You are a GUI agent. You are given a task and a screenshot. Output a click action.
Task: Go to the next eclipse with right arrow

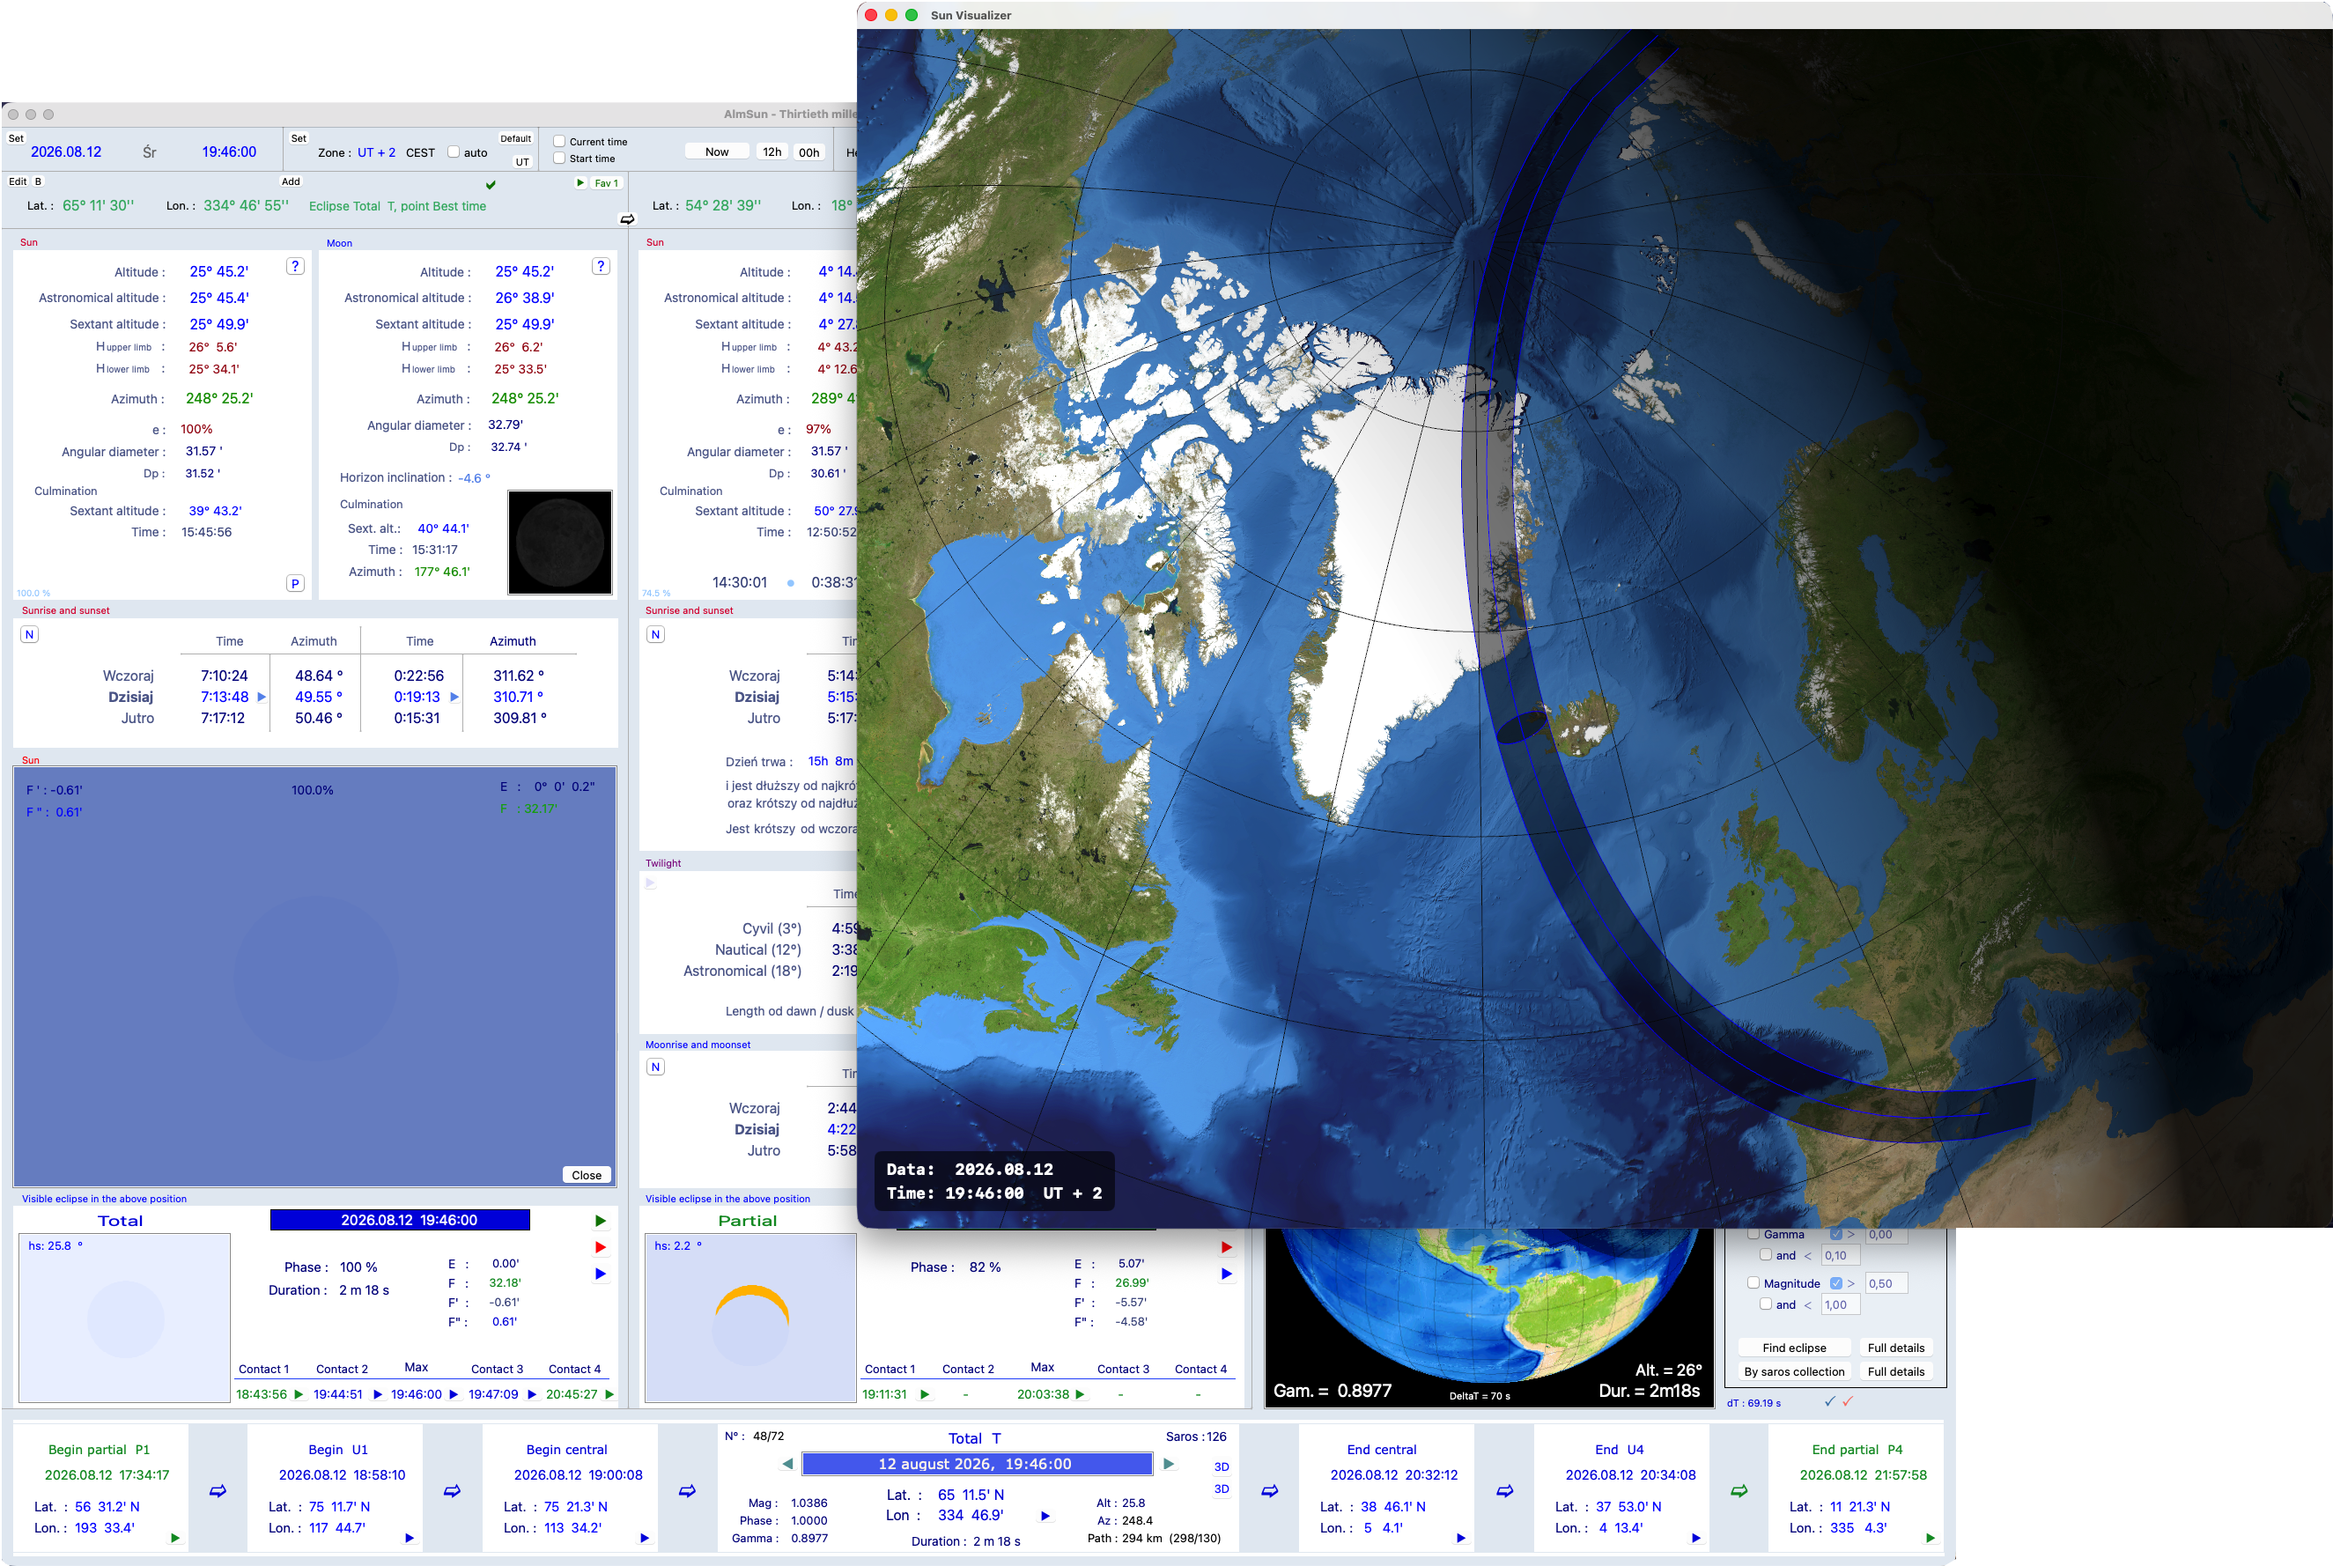click(1169, 1464)
